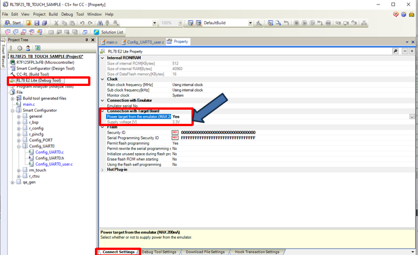Click the Disconnect from debug tool icon
The width and height of the screenshot is (418, 255).
364,23
